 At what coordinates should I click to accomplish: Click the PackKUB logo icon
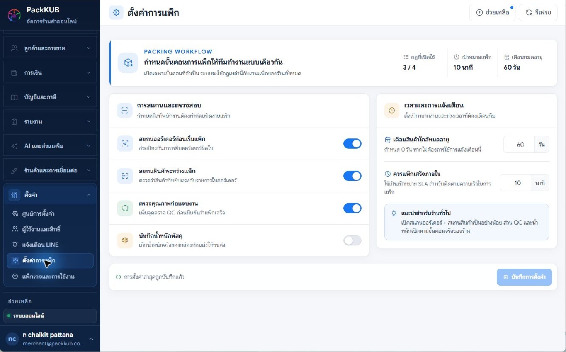pos(14,15)
